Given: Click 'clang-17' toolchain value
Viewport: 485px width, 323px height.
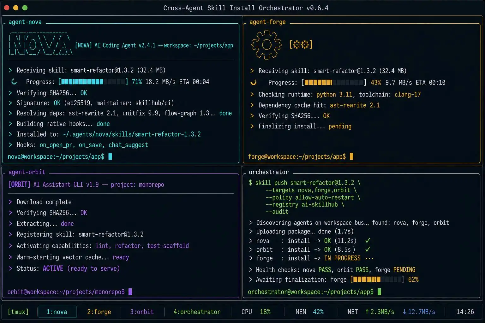Looking at the screenshot, I should point(408,94).
